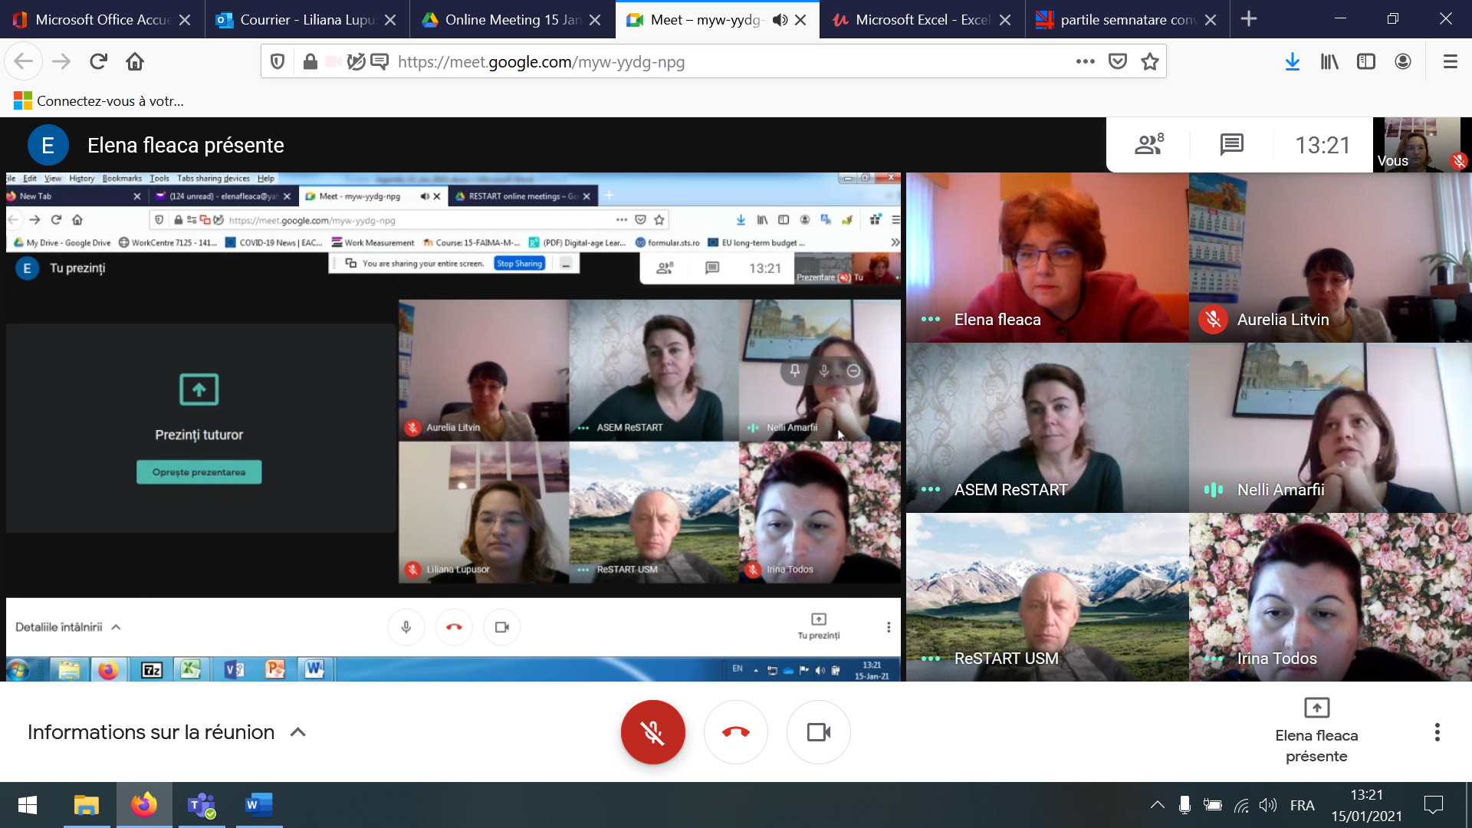The height and width of the screenshot is (828, 1472).
Task: Open Firefox account icon
Action: [1402, 61]
